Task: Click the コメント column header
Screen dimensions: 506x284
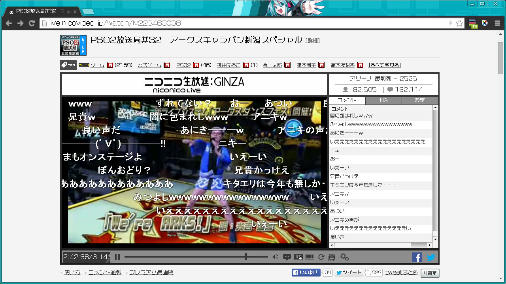Action: [381, 108]
